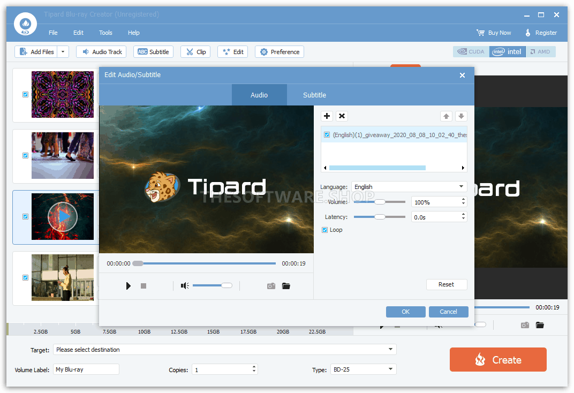Select the walking feet video thumbnail
Screen dimensions: 574x393
pyautogui.click(x=63, y=155)
